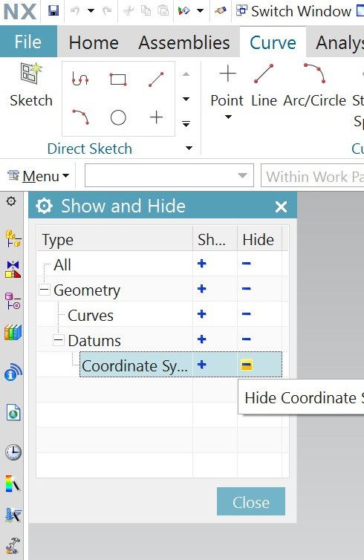Viewport: 364px width, 560px height.
Task: Click the Paste clipboard icon
Action: coord(163,10)
